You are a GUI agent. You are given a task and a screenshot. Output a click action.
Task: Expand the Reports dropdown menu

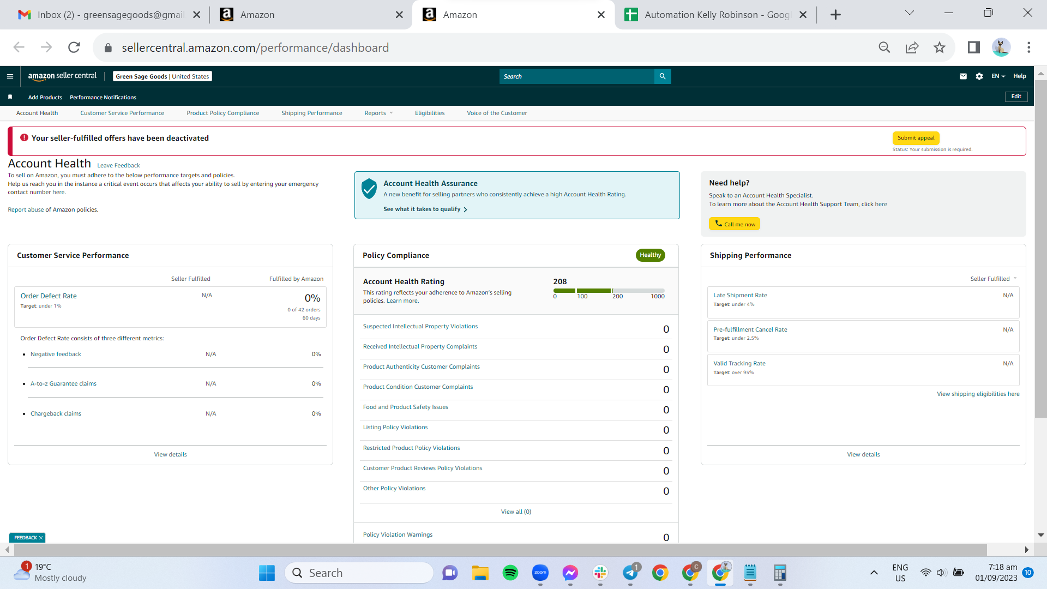[378, 113]
